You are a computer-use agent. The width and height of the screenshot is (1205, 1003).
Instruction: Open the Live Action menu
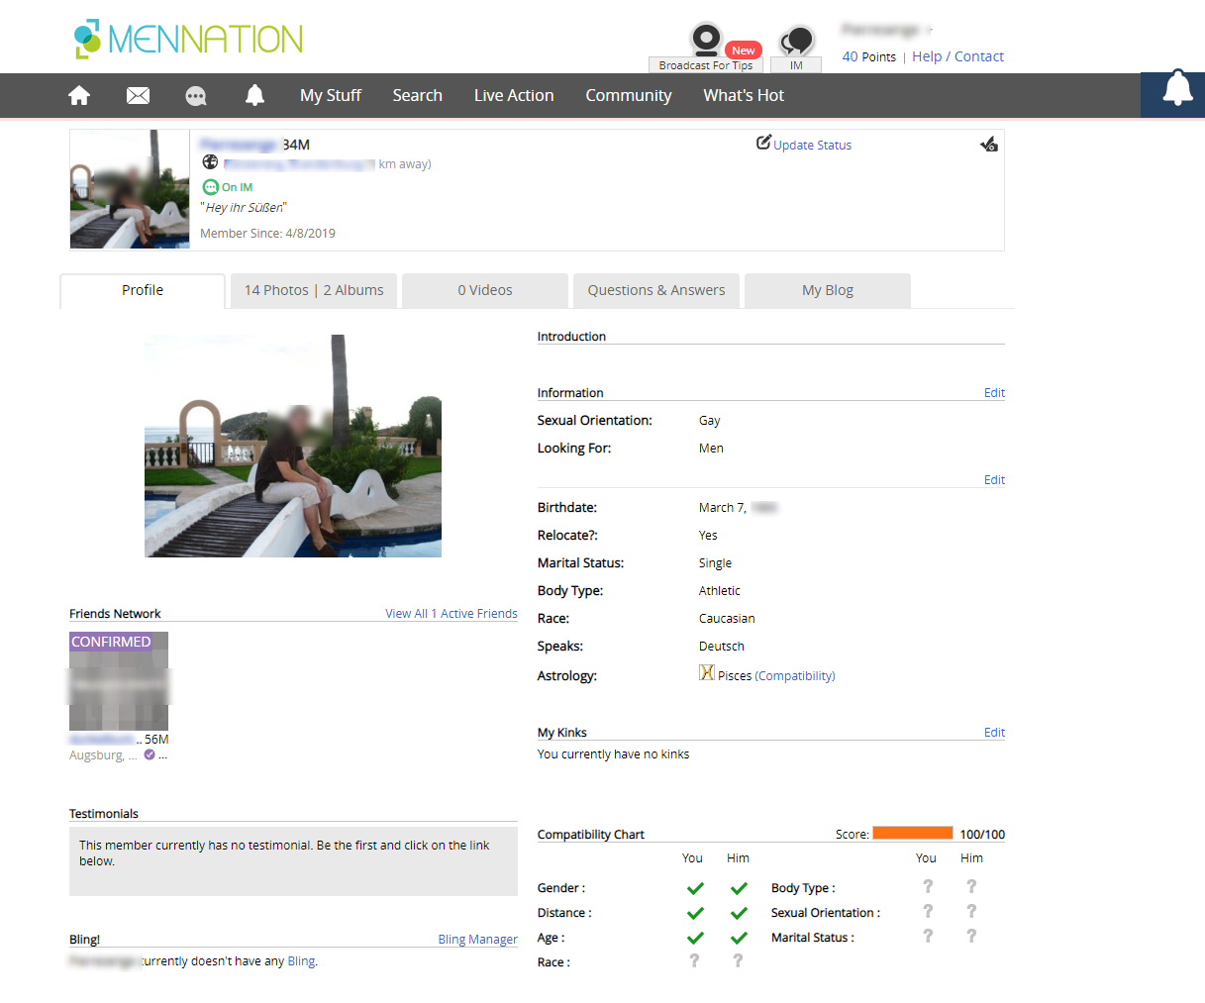(x=514, y=95)
